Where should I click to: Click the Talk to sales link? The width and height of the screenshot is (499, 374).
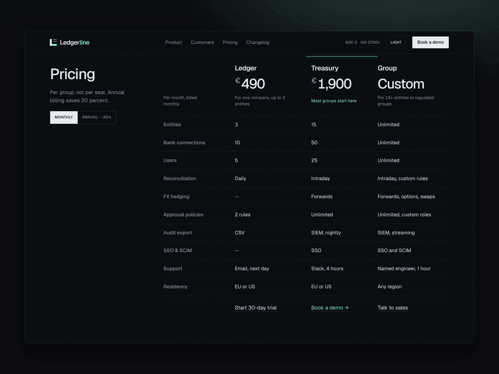(393, 308)
